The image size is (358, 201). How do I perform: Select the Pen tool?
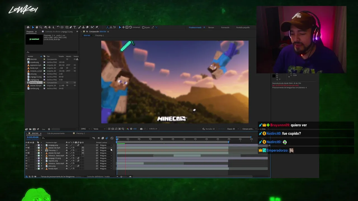(x=70, y=27)
